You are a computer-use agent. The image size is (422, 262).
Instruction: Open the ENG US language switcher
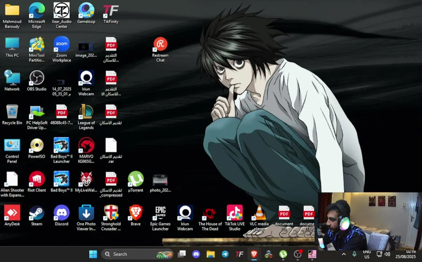coord(367,254)
